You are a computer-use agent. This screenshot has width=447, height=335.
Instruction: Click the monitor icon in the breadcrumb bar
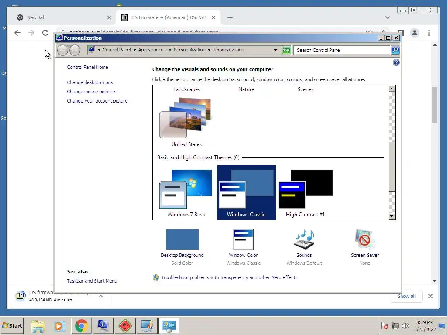point(91,50)
